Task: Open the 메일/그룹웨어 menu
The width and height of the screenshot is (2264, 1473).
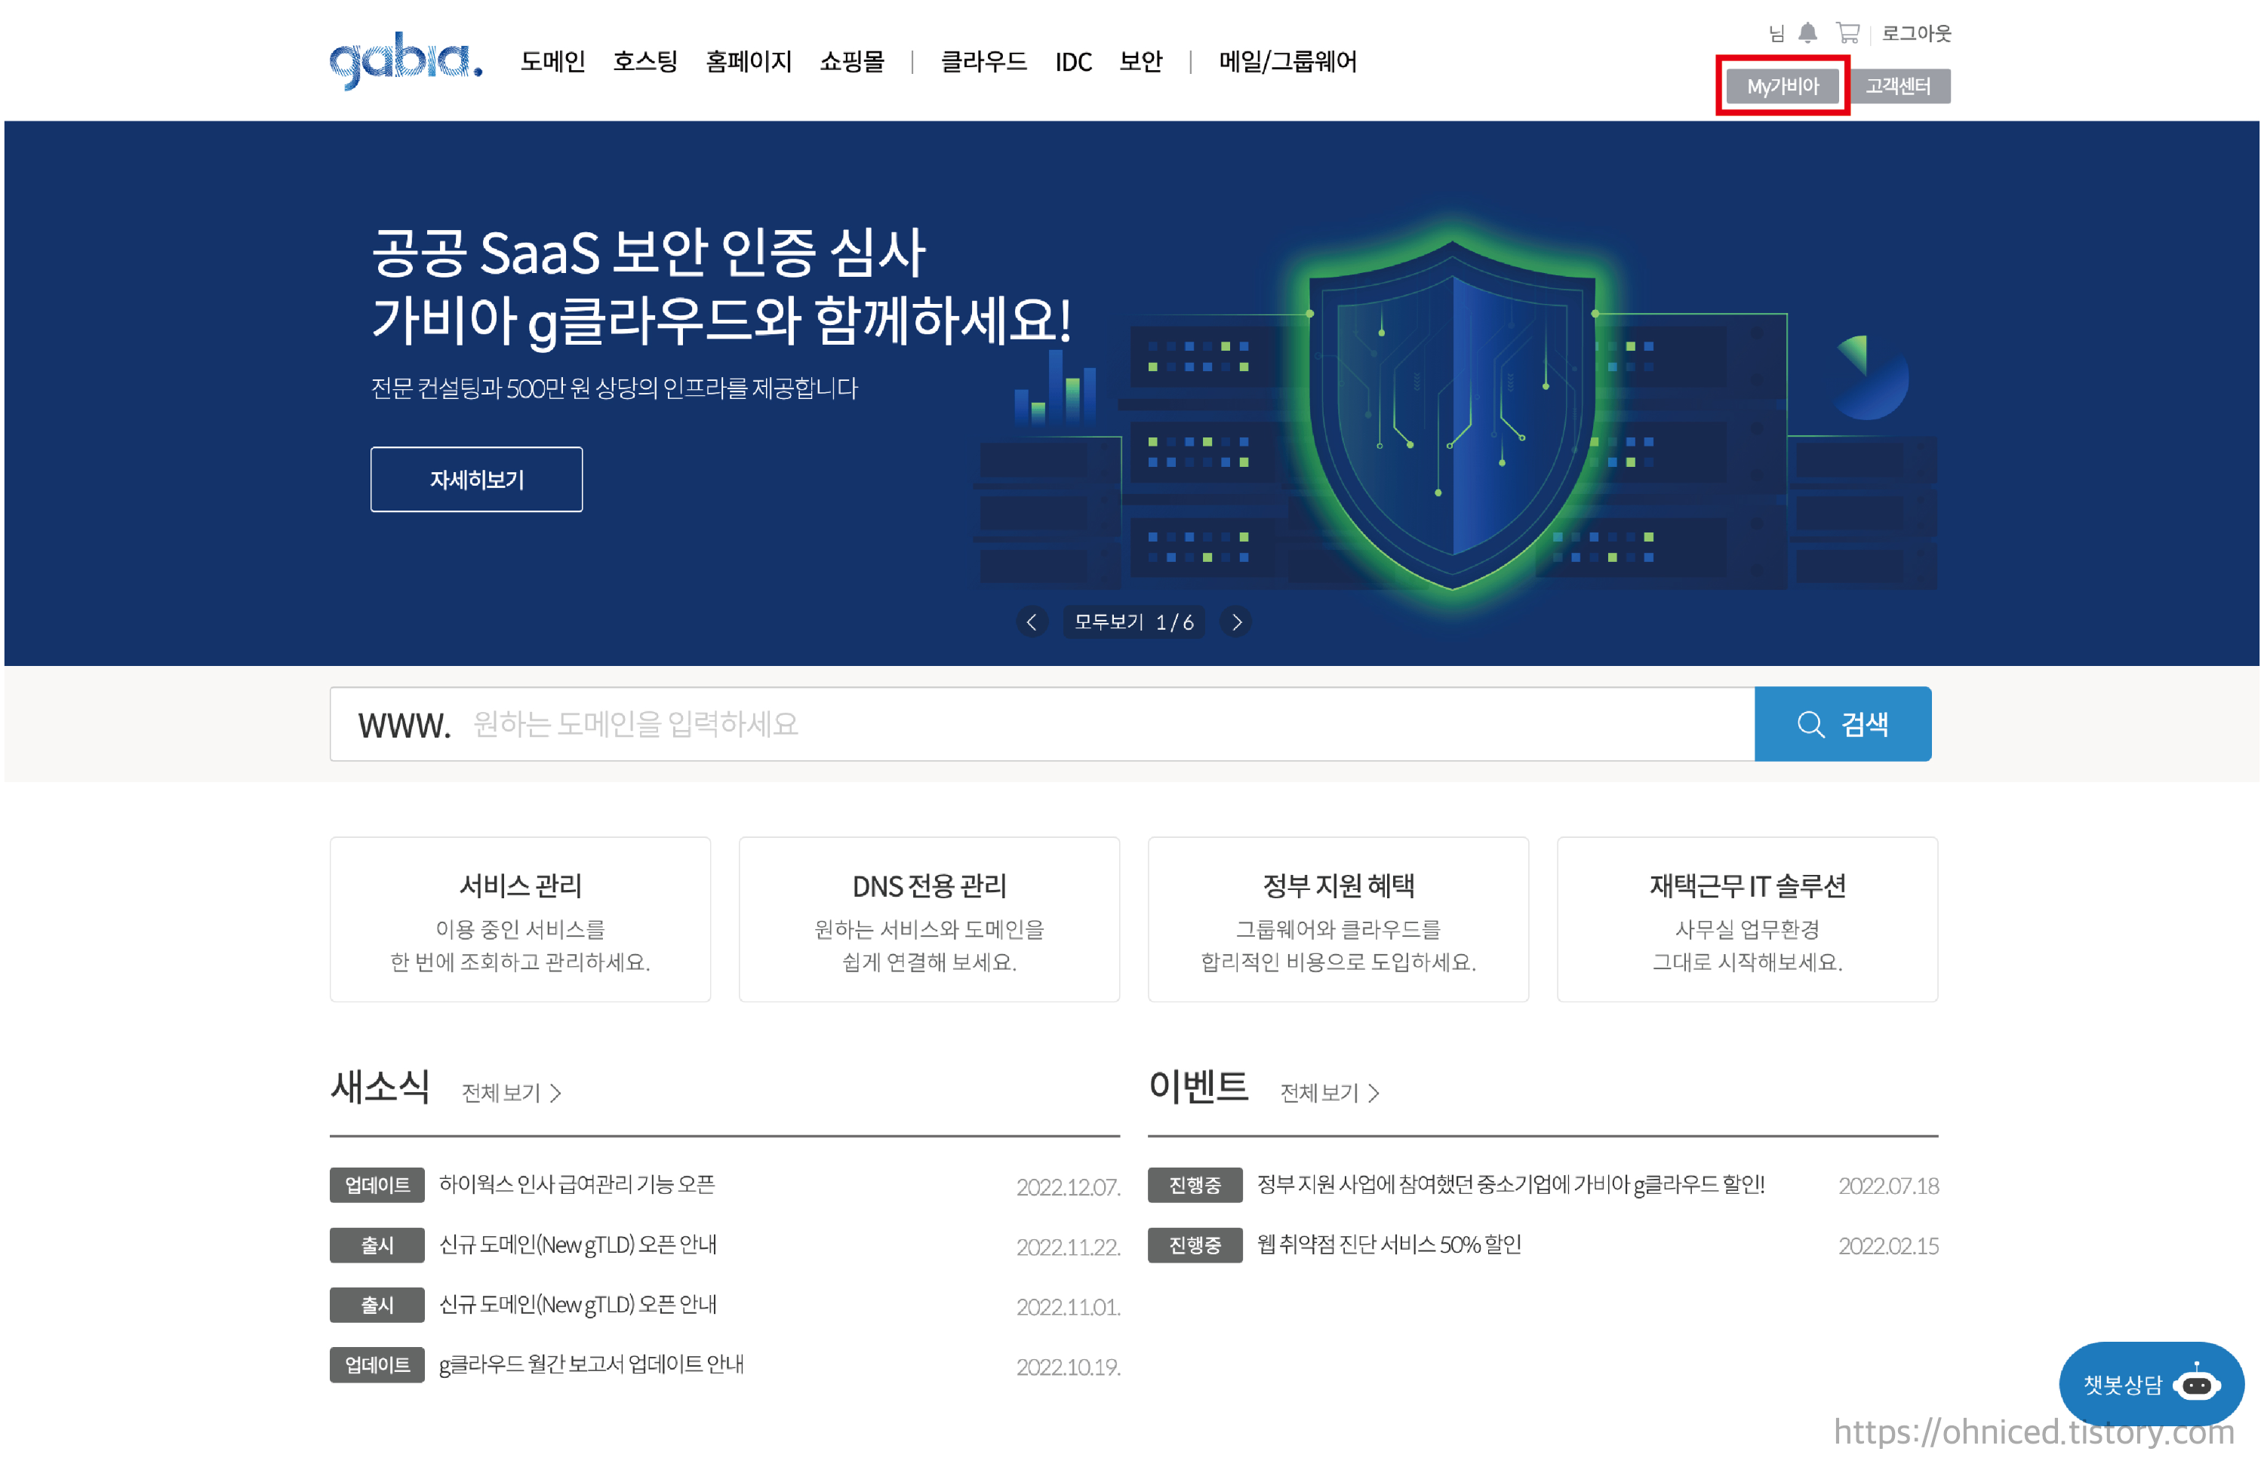Action: point(1287,62)
